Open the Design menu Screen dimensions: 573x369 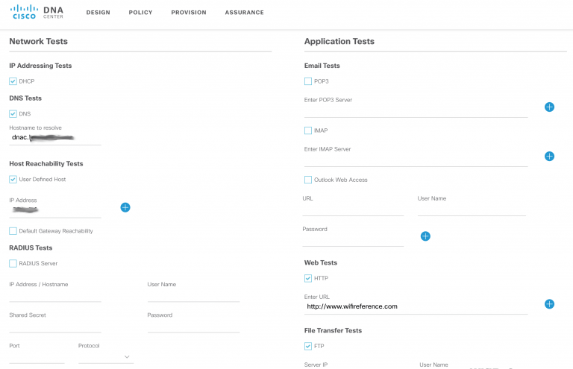(x=98, y=13)
